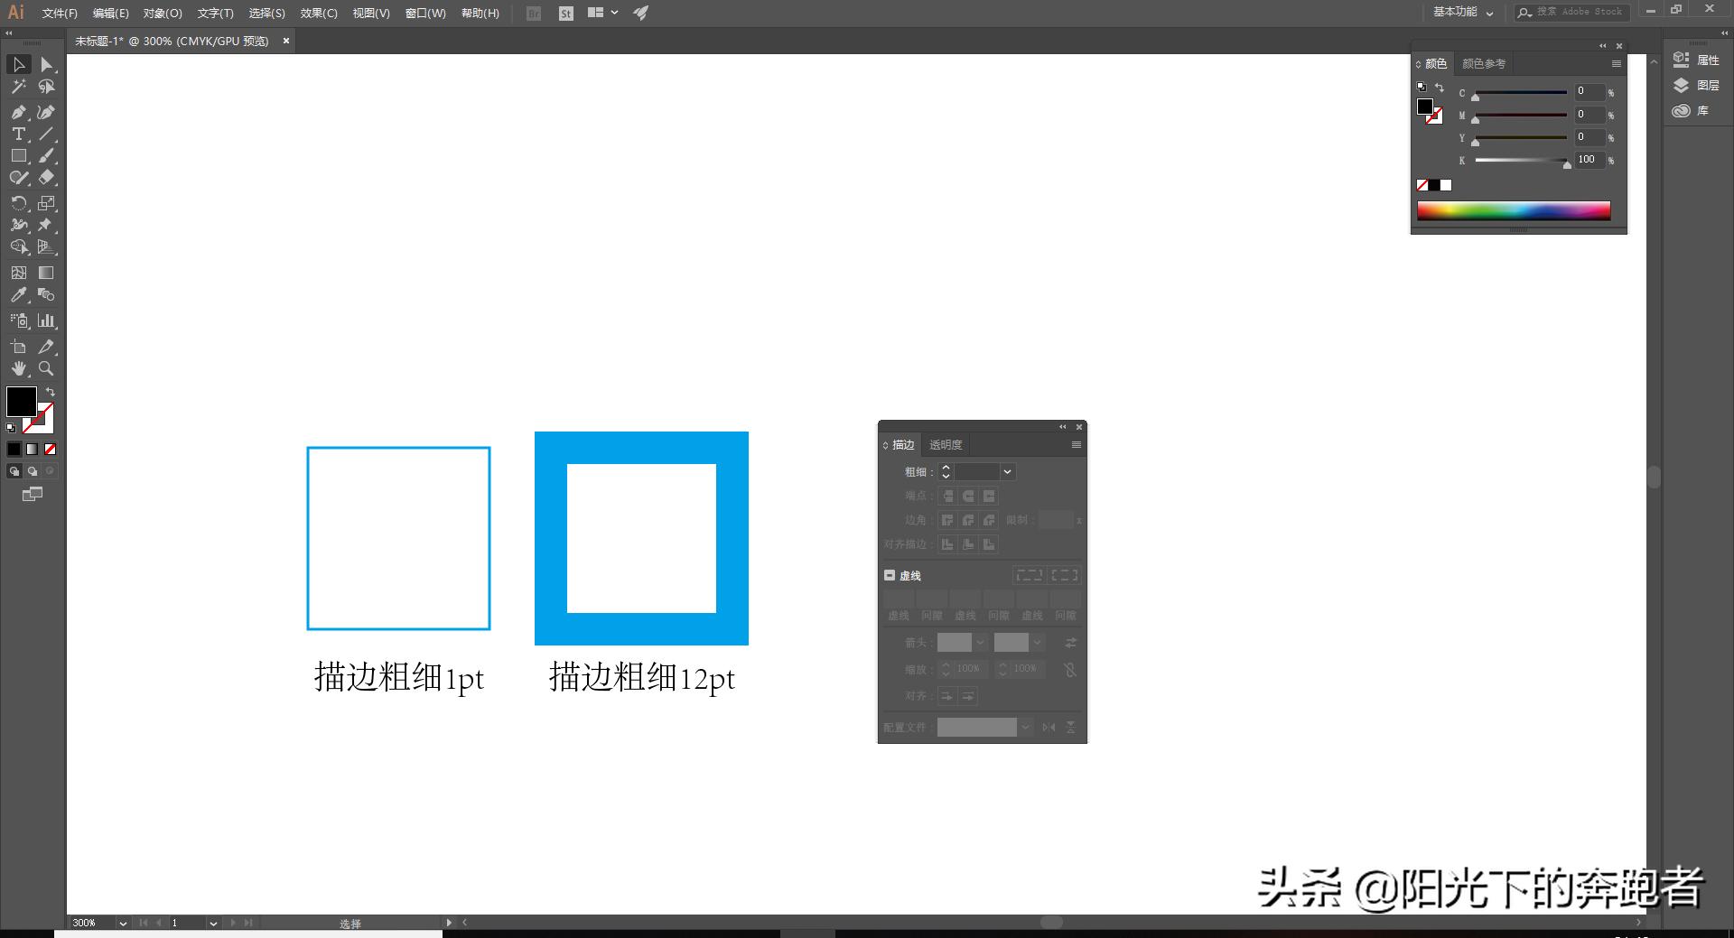This screenshot has height=938, width=1734.
Task: Enable the 虚线 dashed-line checkbox in Stroke panel
Action: (889, 575)
